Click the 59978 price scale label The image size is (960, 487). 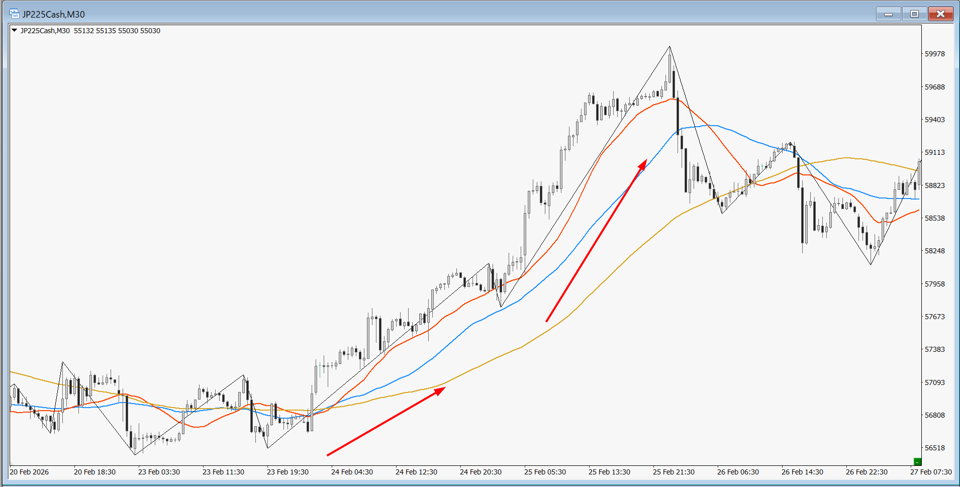pyautogui.click(x=934, y=54)
